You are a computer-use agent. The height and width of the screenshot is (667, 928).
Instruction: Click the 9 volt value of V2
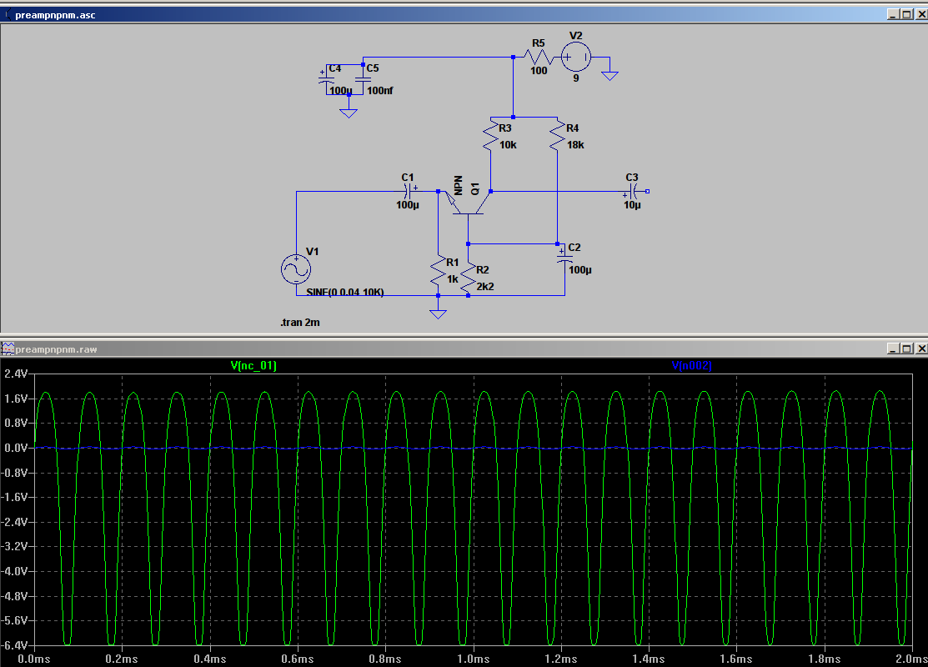click(x=576, y=78)
